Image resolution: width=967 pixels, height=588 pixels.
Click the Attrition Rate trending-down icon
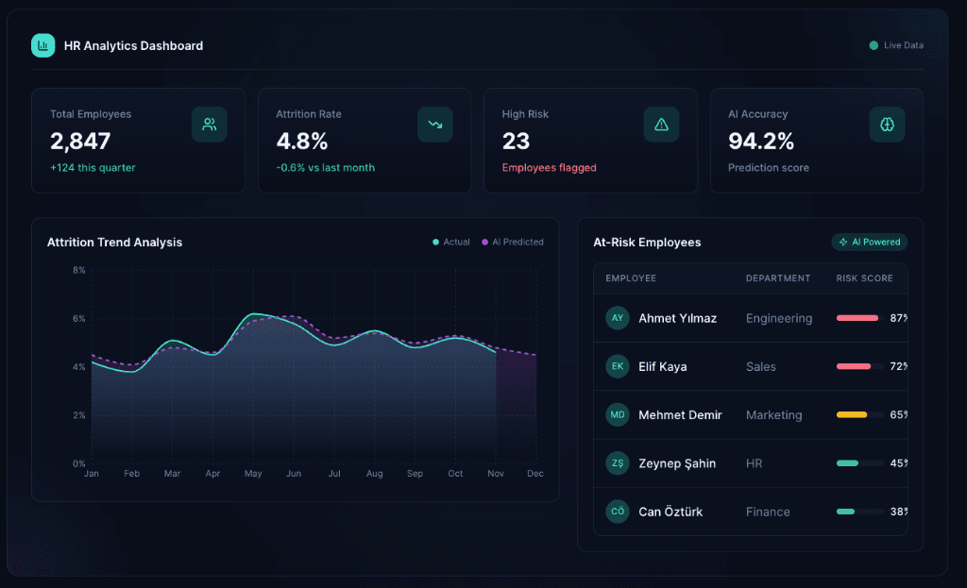pos(434,125)
